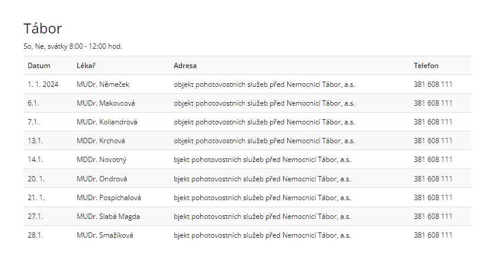Select the MDDr. Novotný cell
This screenshot has height=267, width=495.
tap(101, 160)
